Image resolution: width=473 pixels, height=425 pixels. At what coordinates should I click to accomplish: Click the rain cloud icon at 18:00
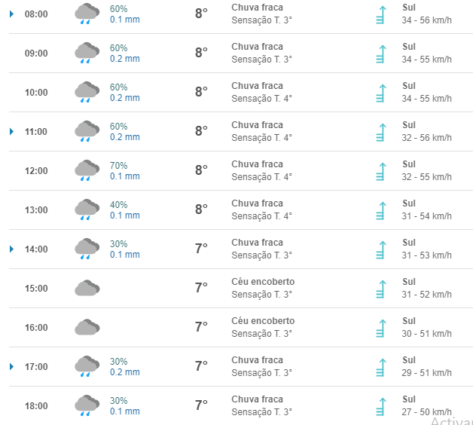click(x=87, y=405)
